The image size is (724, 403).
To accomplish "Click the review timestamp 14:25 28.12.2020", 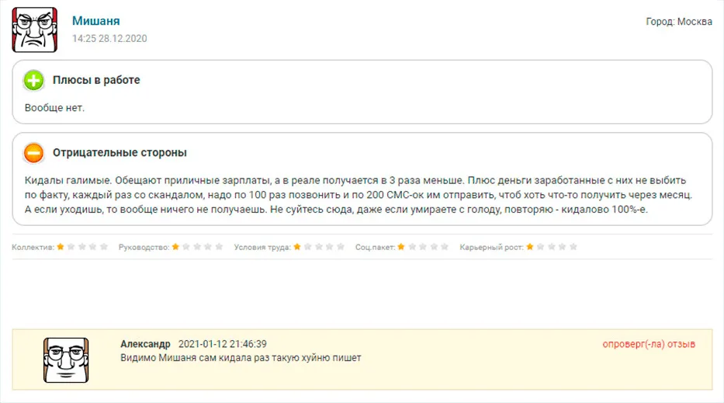I will point(109,39).
